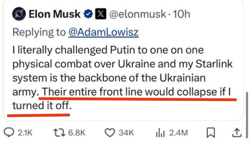Image resolution: width=250 pixels, height=148 pixels.
Task: Click the Elon Musk display name
Action: pyautogui.click(x=54, y=14)
